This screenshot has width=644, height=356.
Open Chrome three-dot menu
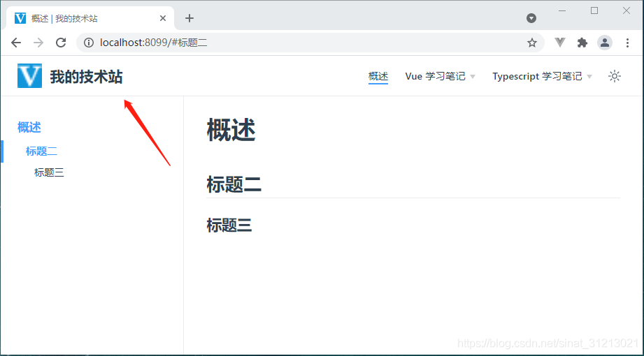627,43
